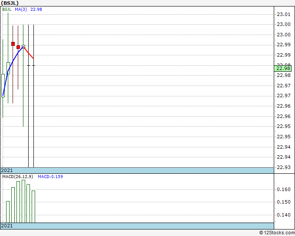Screen dimensions: 295x236
Task: Select the lower filled red candlestick
Action: [x=18, y=47]
